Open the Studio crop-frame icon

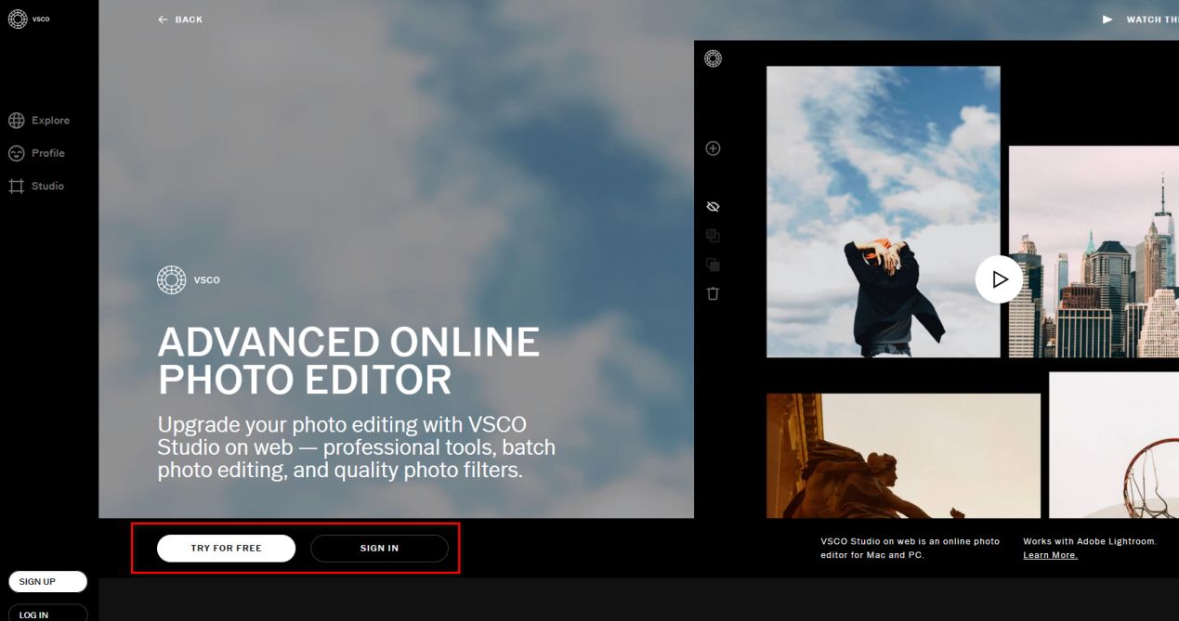[x=16, y=186]
